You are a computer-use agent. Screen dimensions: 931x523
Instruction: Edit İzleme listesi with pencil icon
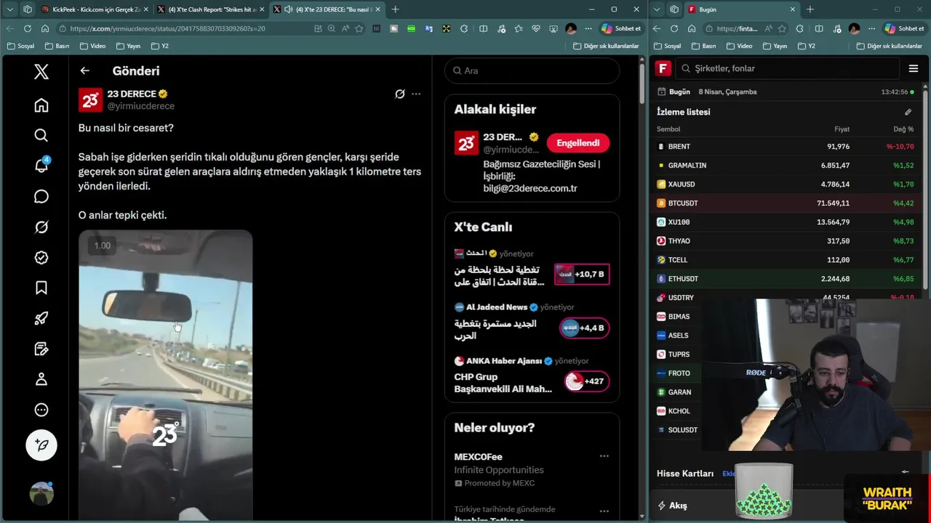pyautogui.click(x=908, y=112)
